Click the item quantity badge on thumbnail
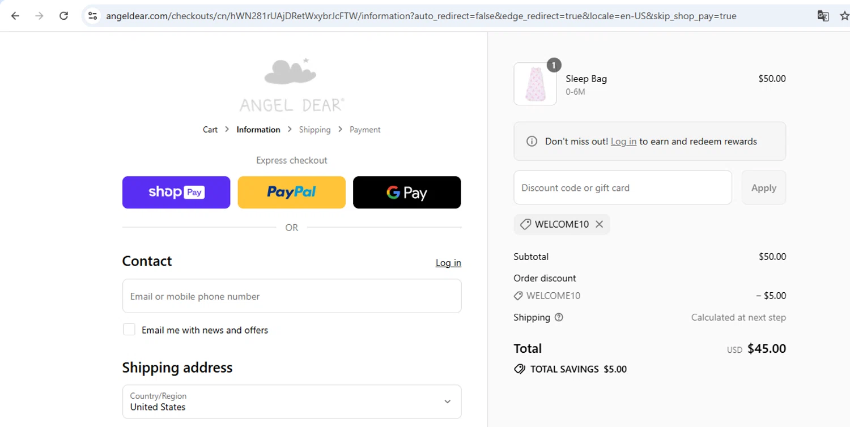 (554, 65)
